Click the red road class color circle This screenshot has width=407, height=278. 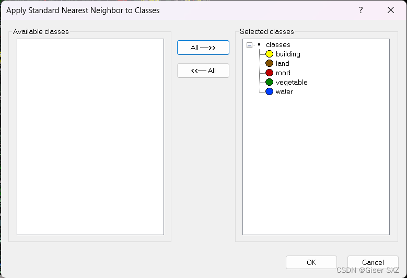[x=269, y=73]
